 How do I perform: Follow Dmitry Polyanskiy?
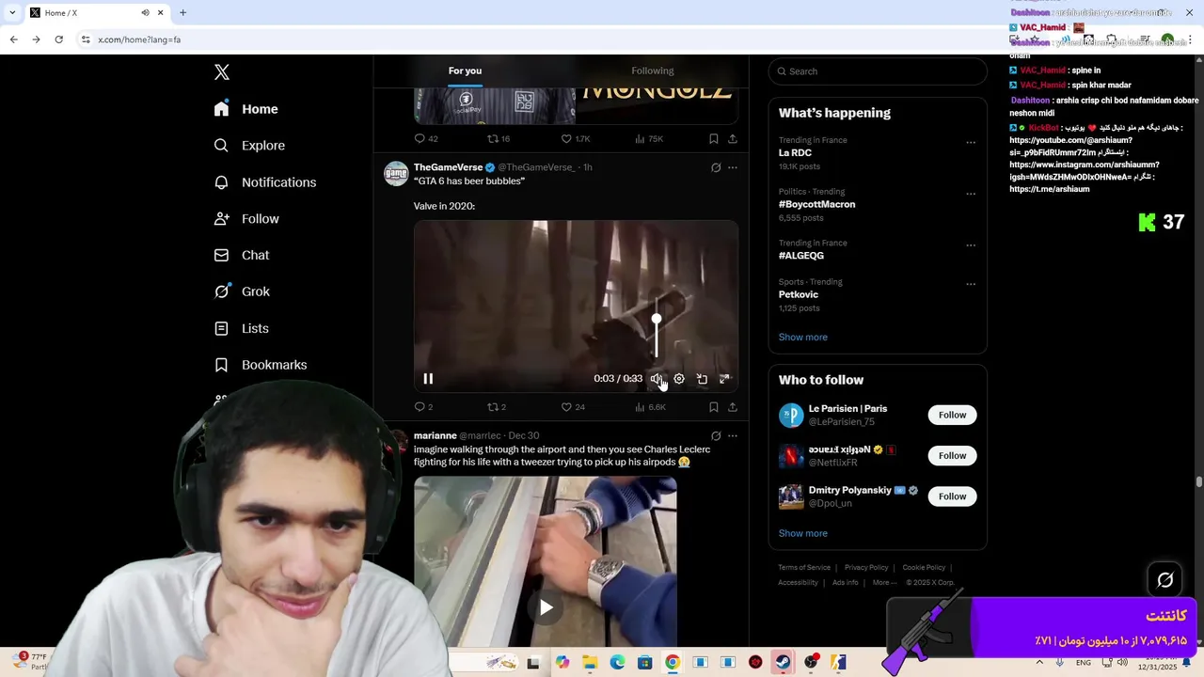click(952, 496)
